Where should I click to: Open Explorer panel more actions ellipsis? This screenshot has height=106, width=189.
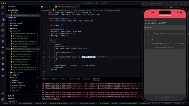[x=37, y=7]
